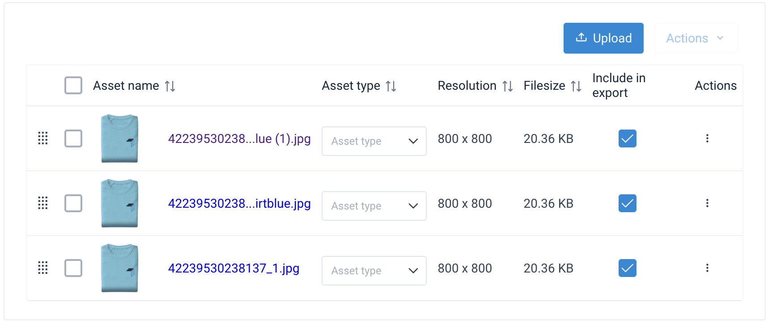Sort table by Filesize arrows

576,86
